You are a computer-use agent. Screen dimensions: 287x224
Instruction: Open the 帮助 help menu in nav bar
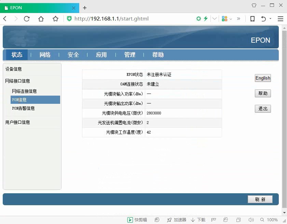tap(158, 55)
